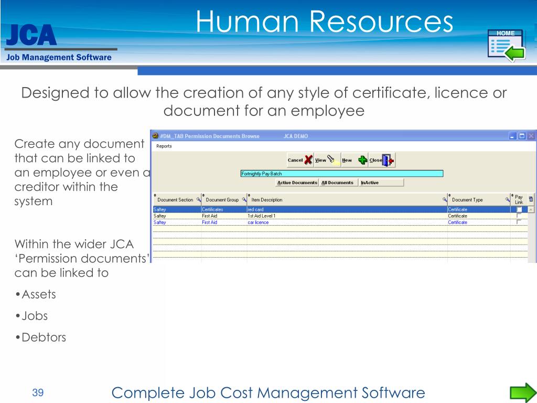The height and width of the screenshot is (403, 537).
Task: Toggle Pay Link checkbox for red card row
Action: pyautogui.click(x=519, y=209)
